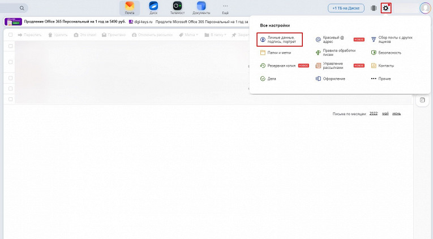433x239 pixels.
Task: Check the first message row checkbox
Action: pos(11,46)
